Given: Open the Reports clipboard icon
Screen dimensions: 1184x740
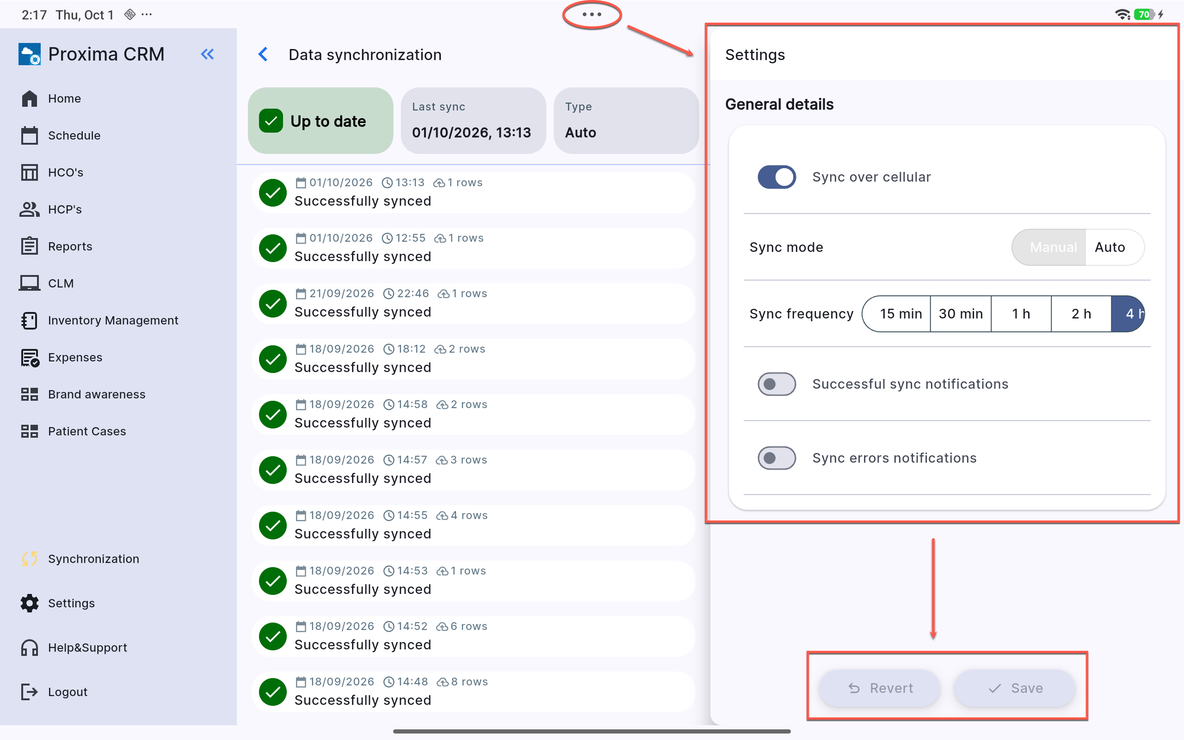Looking at the screenshot, I should (x=30, y=246).
